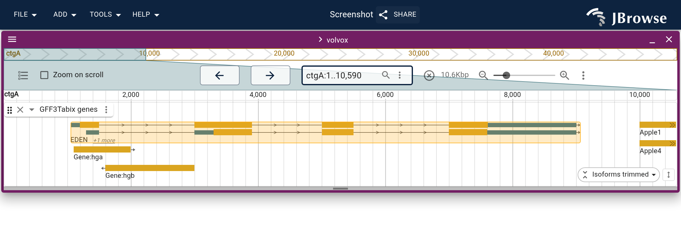This screenshot has height=247, width=681.
Task: Pan the view left with back arrow
Action: click(x=219, y=75)
